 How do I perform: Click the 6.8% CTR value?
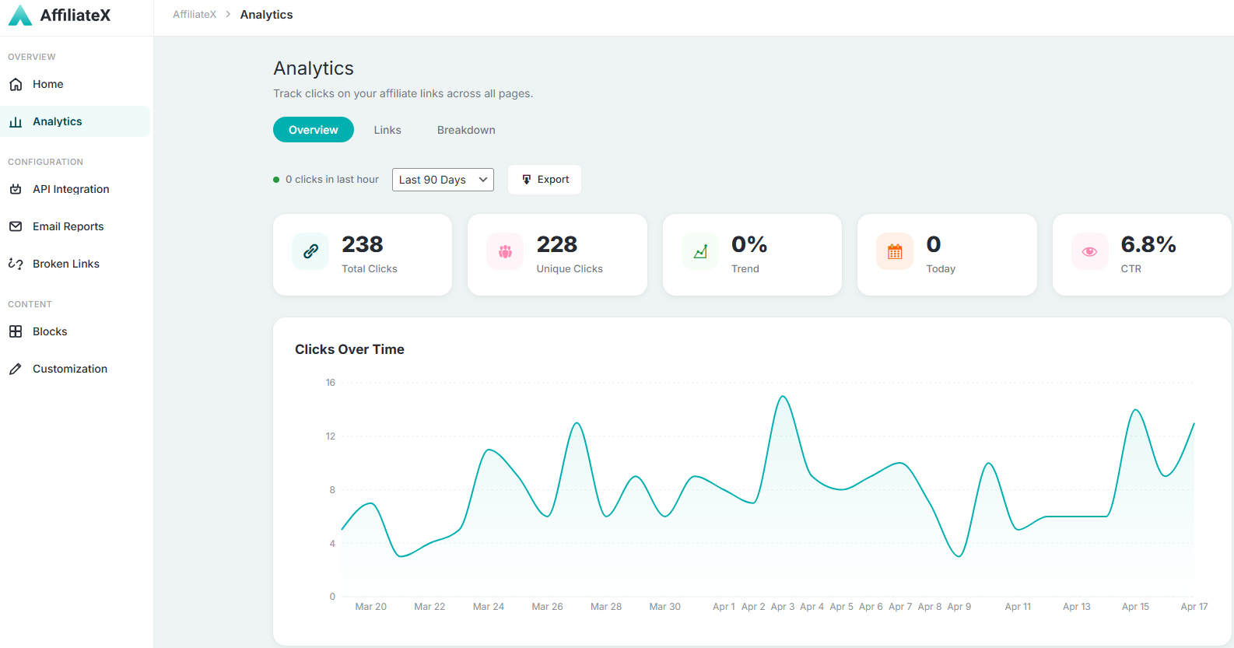[x=1148, y=244]
